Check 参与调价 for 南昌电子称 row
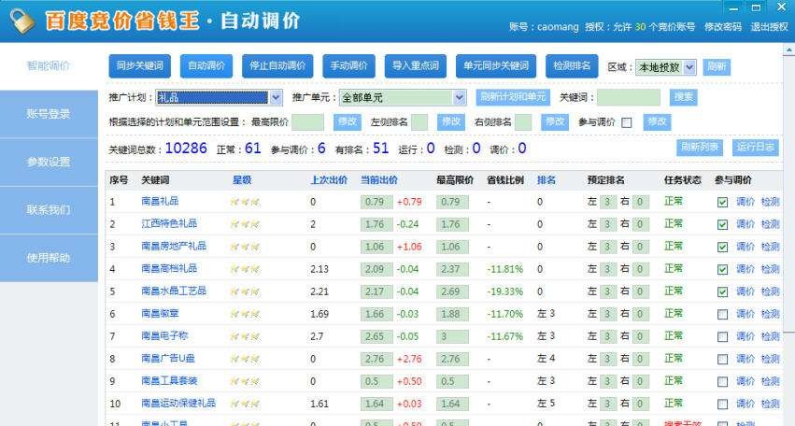 coord(722,336)
